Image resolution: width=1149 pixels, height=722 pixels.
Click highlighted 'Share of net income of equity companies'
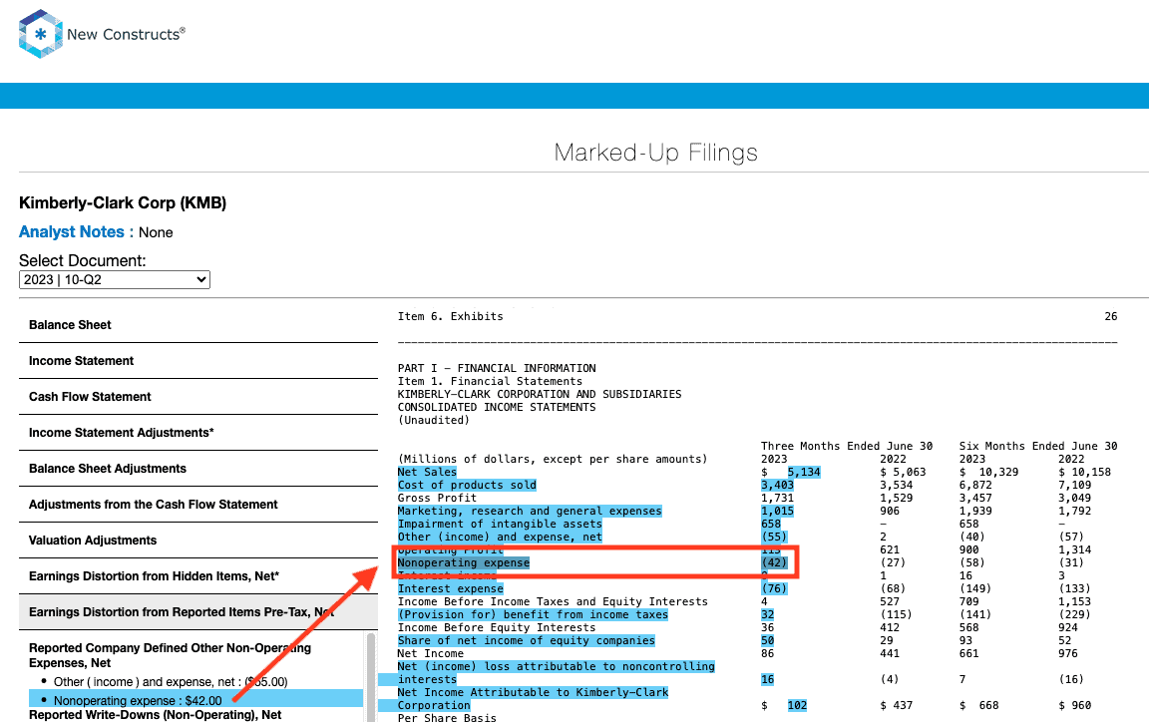(x=527, y=640)
